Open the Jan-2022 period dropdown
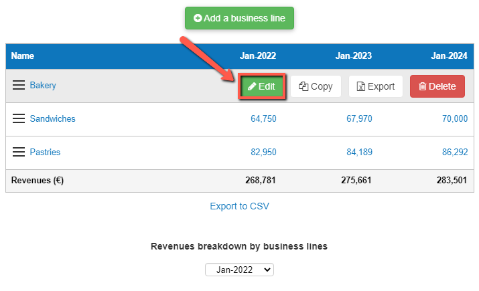Image resolution: width=479 pixels, height=291 pixels. (239, 270)
